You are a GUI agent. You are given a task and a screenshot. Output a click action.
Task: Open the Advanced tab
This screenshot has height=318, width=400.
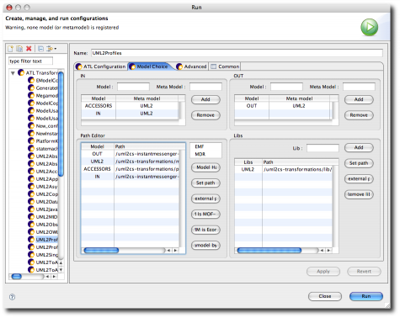click(192, 66)
